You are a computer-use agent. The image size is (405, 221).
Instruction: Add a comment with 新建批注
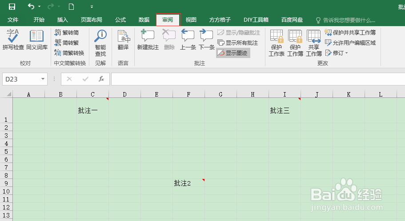click(x=148, y=39)
